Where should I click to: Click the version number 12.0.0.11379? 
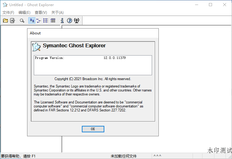(x=114, y=58)
